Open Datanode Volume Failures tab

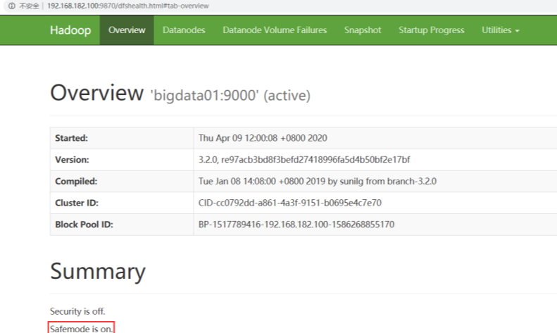point(275,30)
